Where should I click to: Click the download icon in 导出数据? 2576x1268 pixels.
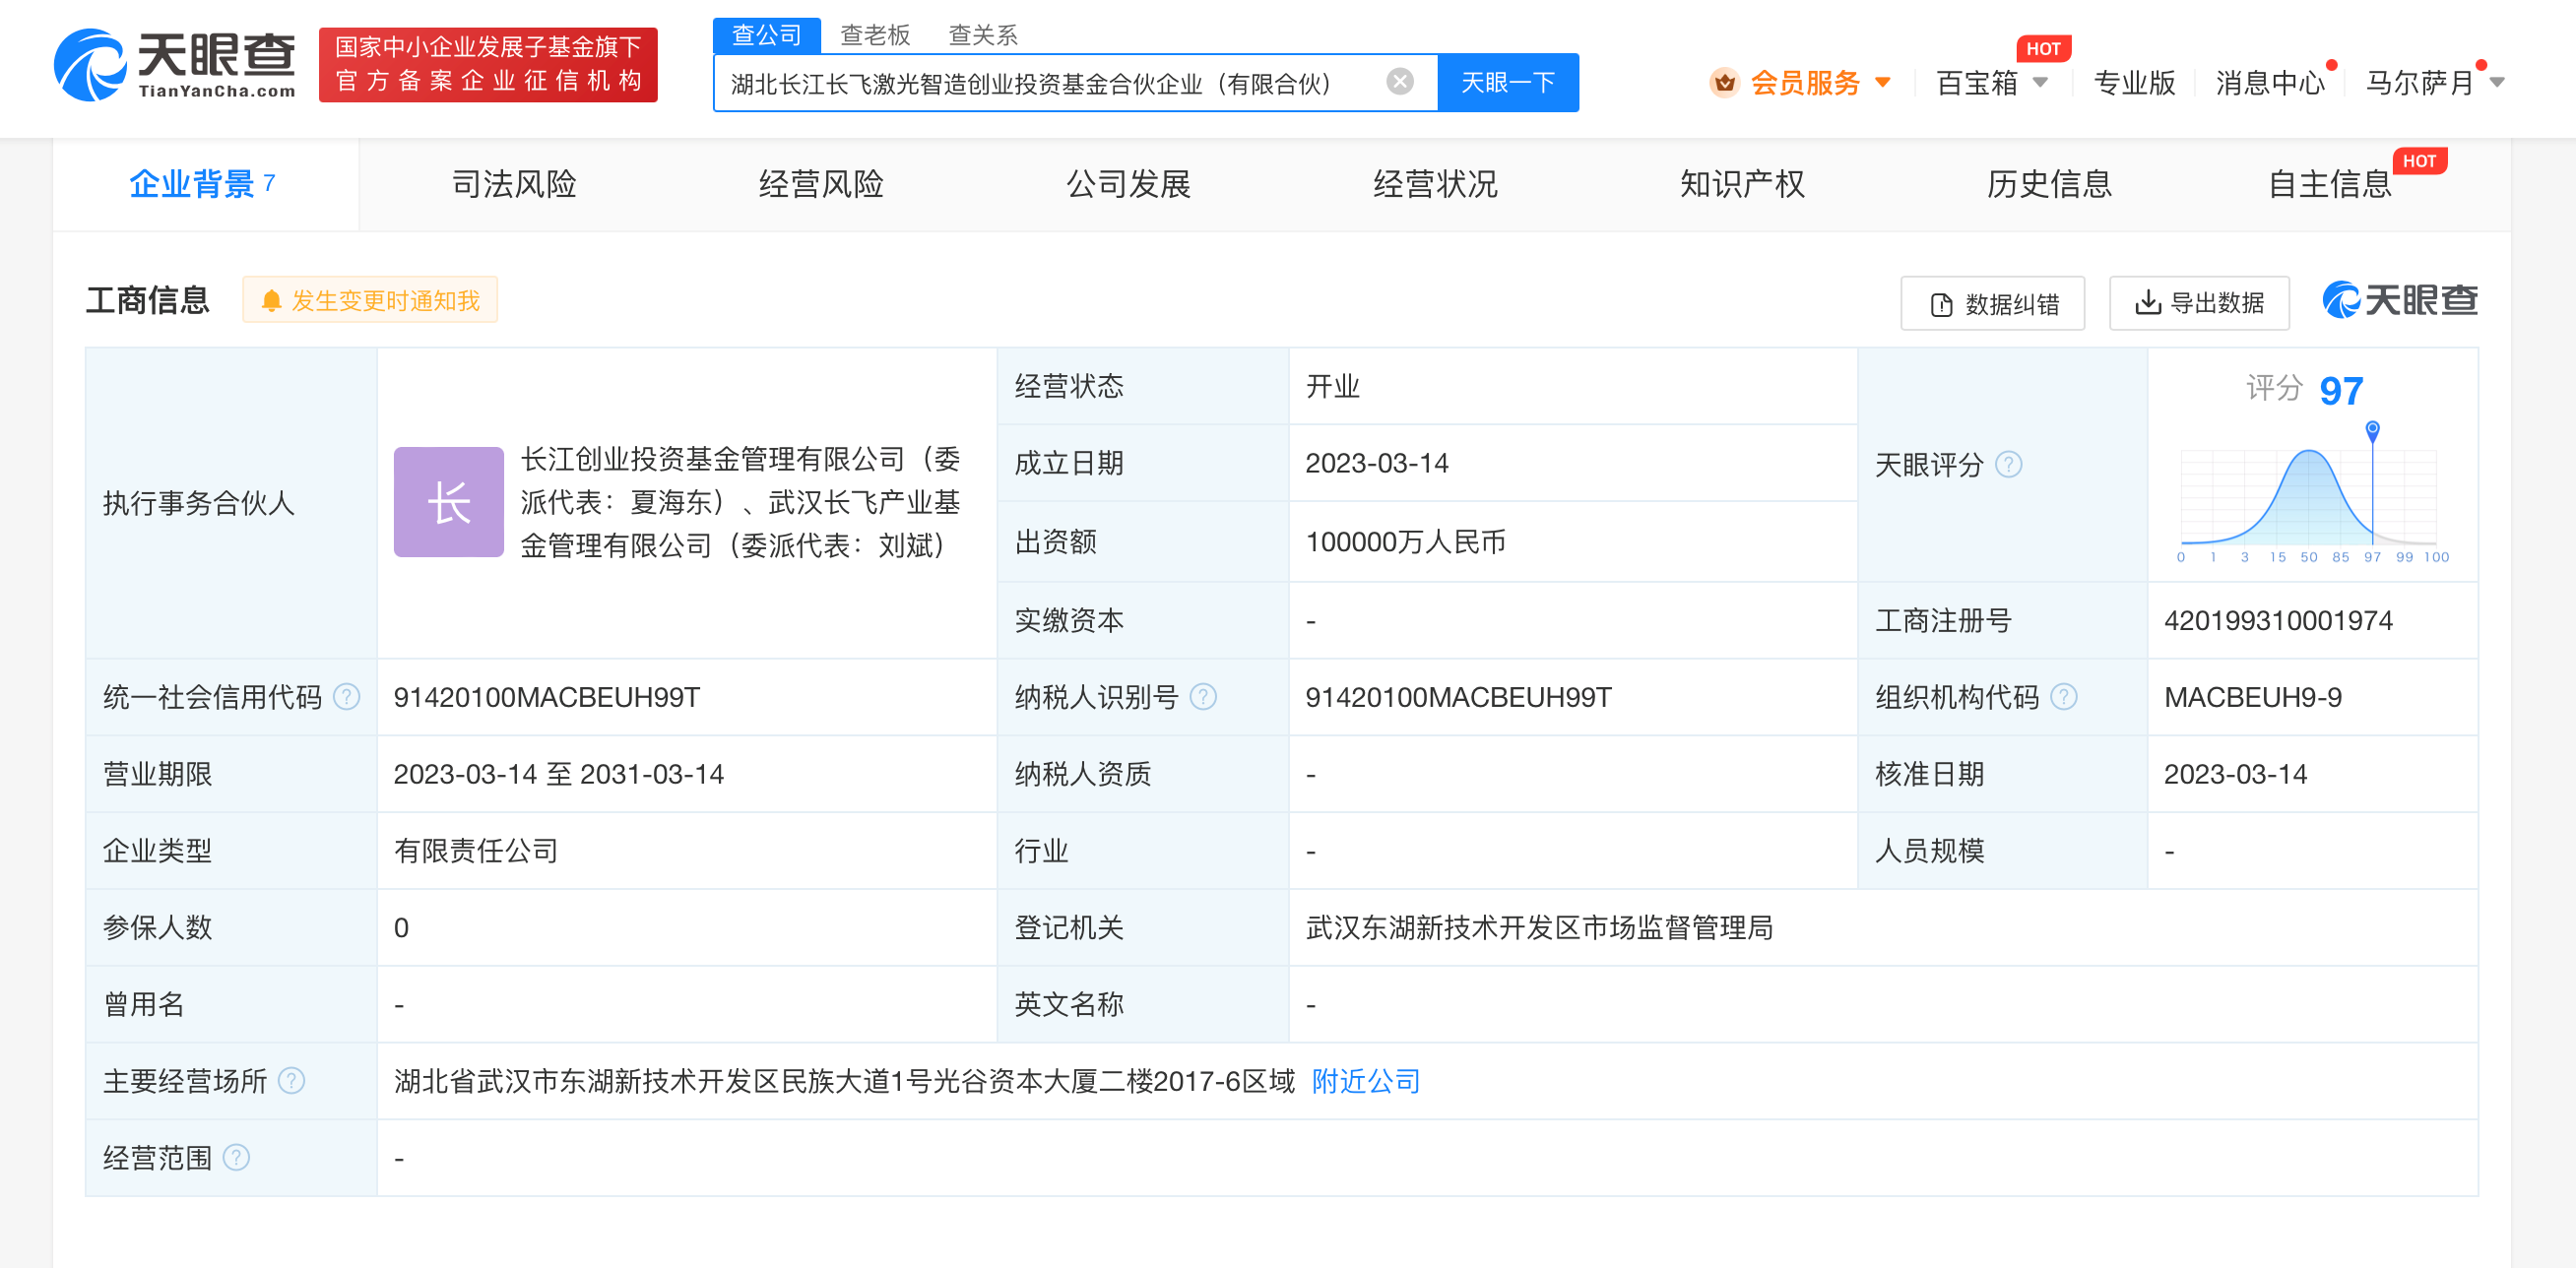(2147, 302)
